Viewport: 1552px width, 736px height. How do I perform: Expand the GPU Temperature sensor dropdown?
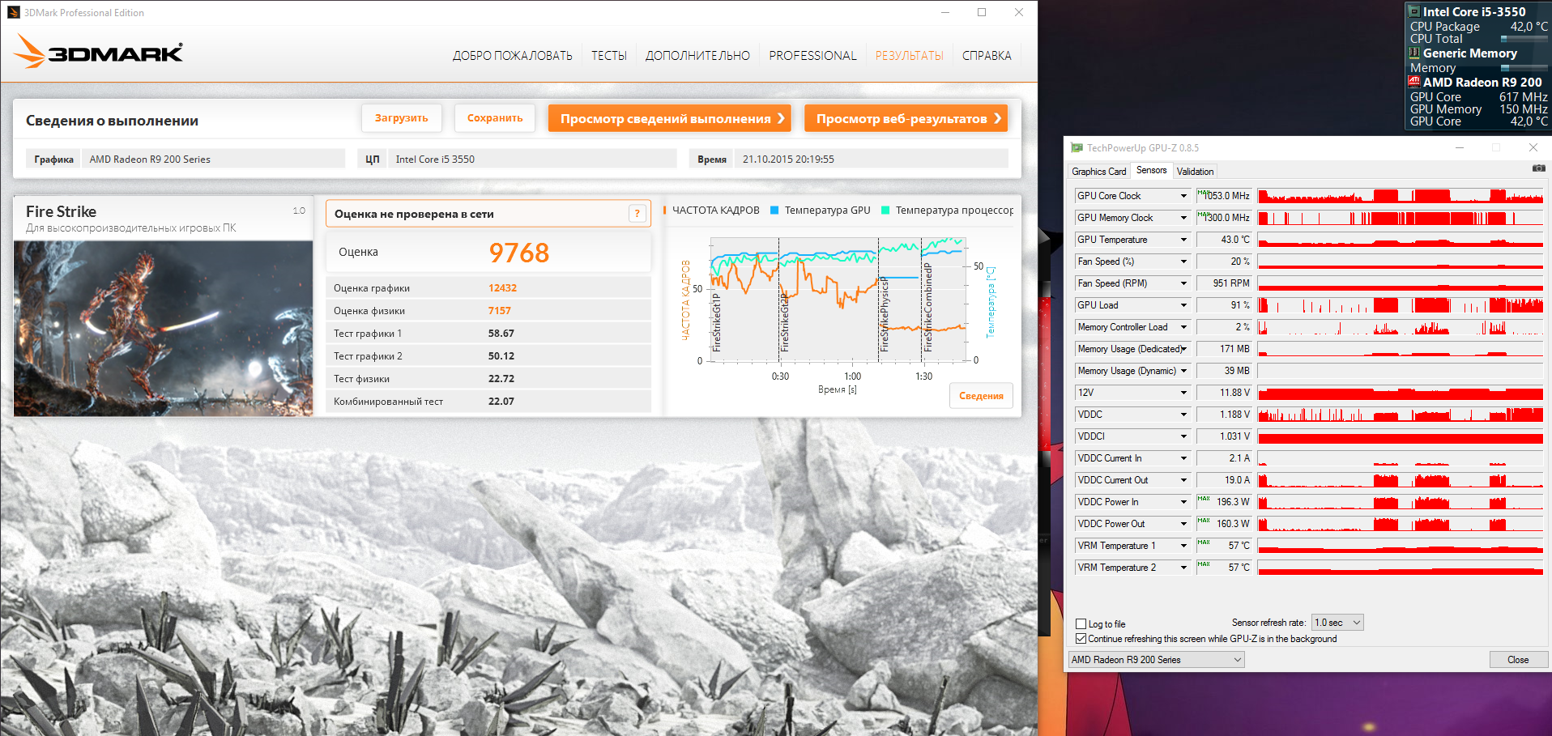click(x=1183, y=240)
